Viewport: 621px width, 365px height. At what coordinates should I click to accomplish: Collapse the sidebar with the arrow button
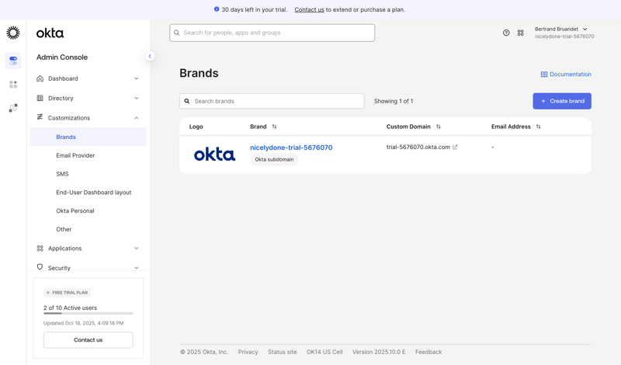[x=150, y=56]
